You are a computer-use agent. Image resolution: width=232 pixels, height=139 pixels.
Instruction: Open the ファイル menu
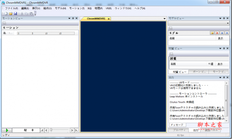(12, 8)
